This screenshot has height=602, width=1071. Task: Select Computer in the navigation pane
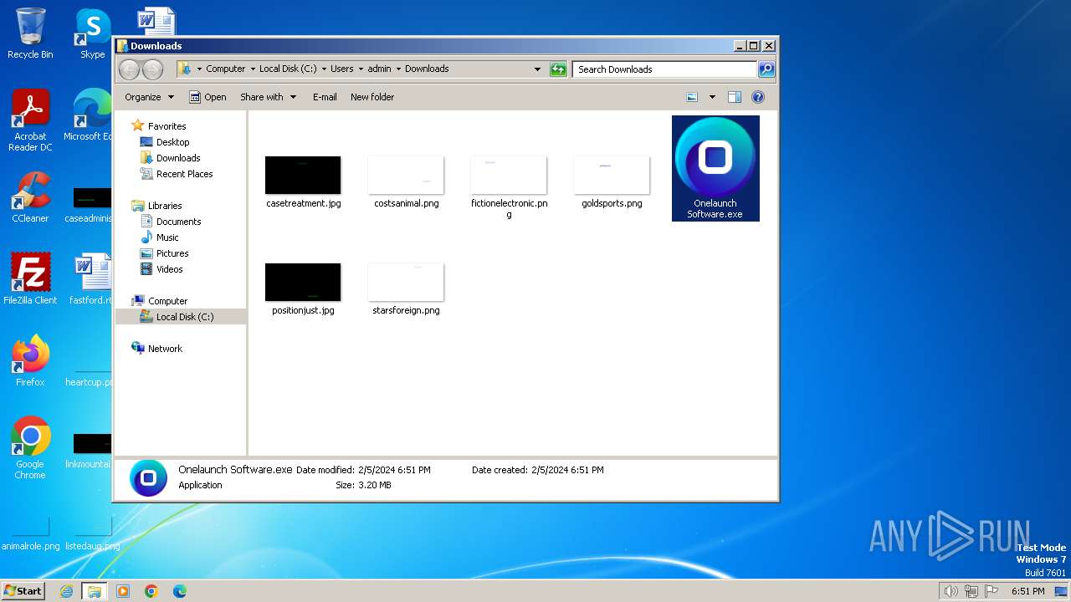pos(167,301)
